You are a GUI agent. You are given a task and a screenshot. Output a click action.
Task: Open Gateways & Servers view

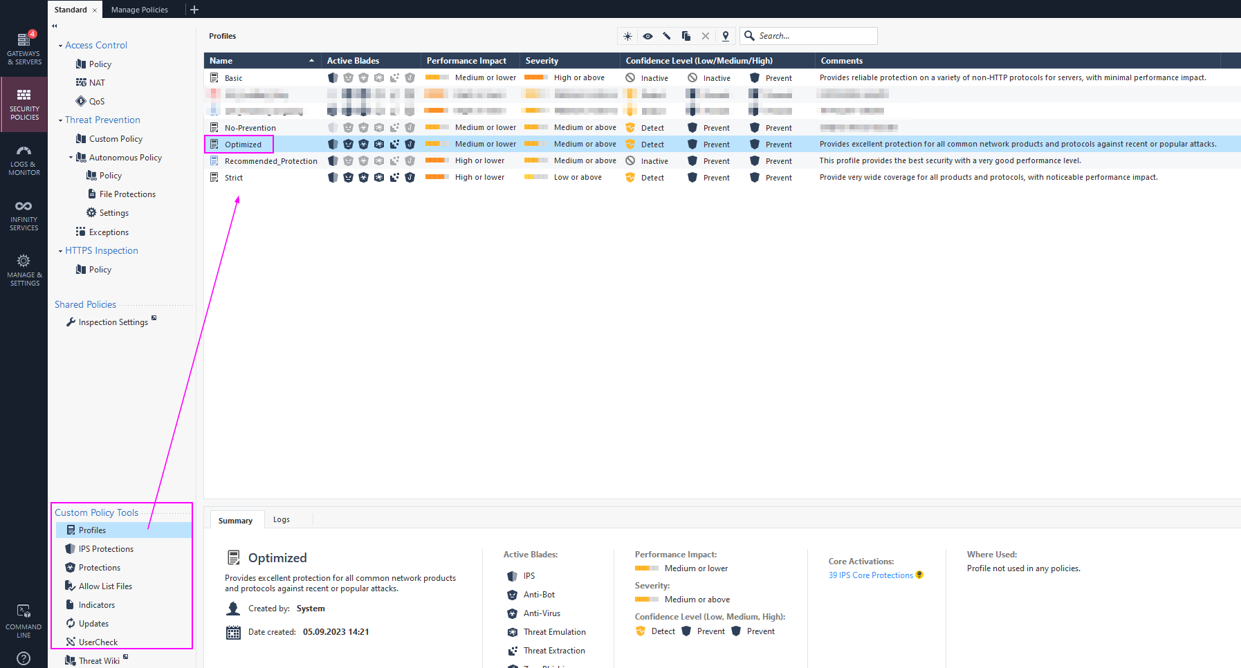(24, 48)
